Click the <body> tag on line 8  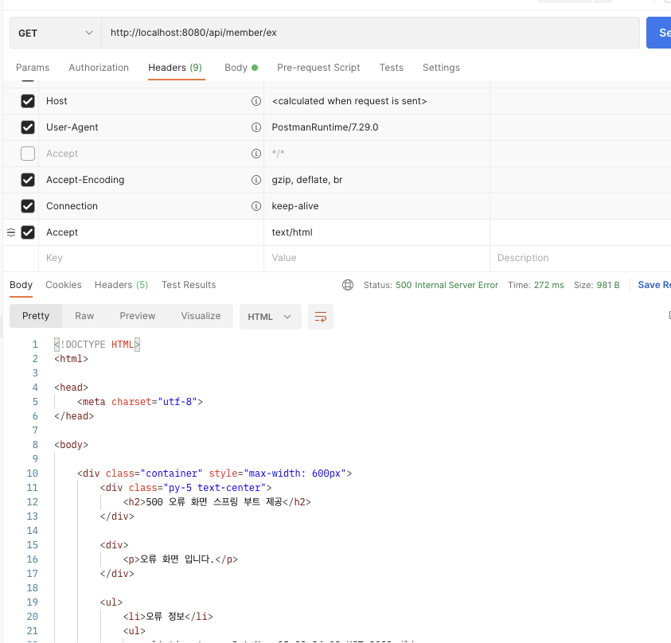coord(71,445)
